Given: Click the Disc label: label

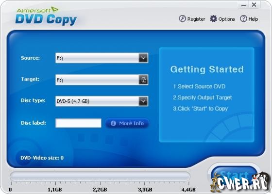Looking at the screenshot, I should [34, 123].
